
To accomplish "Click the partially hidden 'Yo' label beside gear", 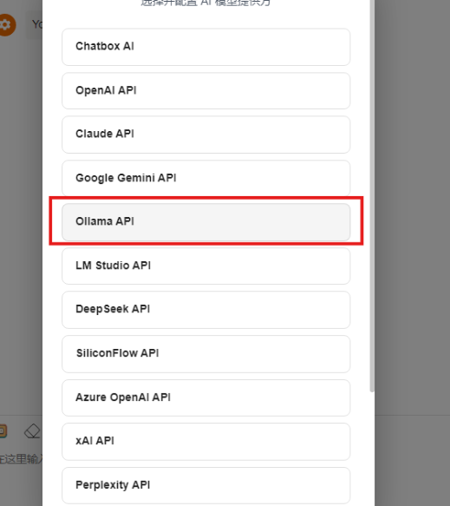I will (x=37, y=24).
